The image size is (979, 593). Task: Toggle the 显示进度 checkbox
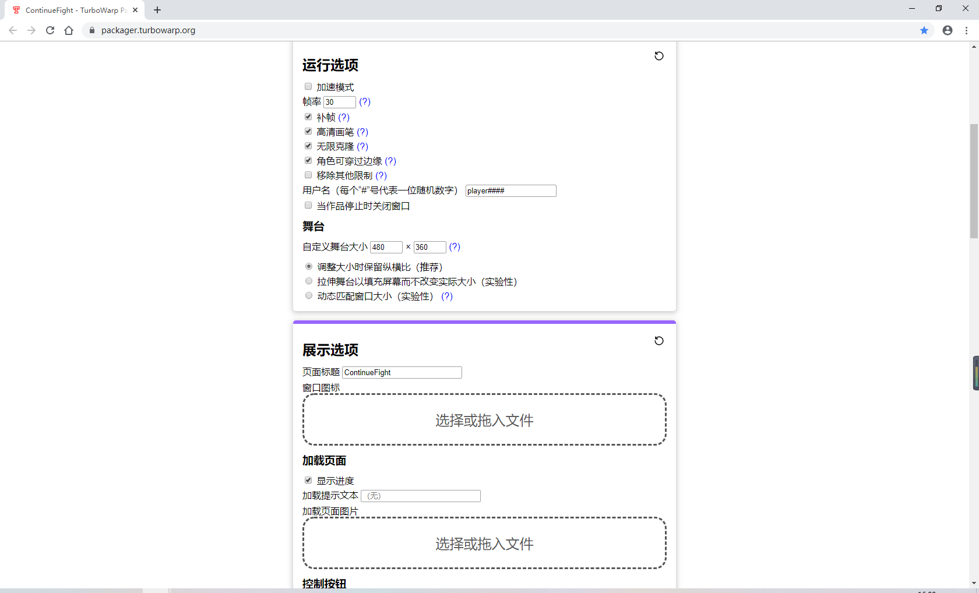pyautogui.click(x=308, y=481)
